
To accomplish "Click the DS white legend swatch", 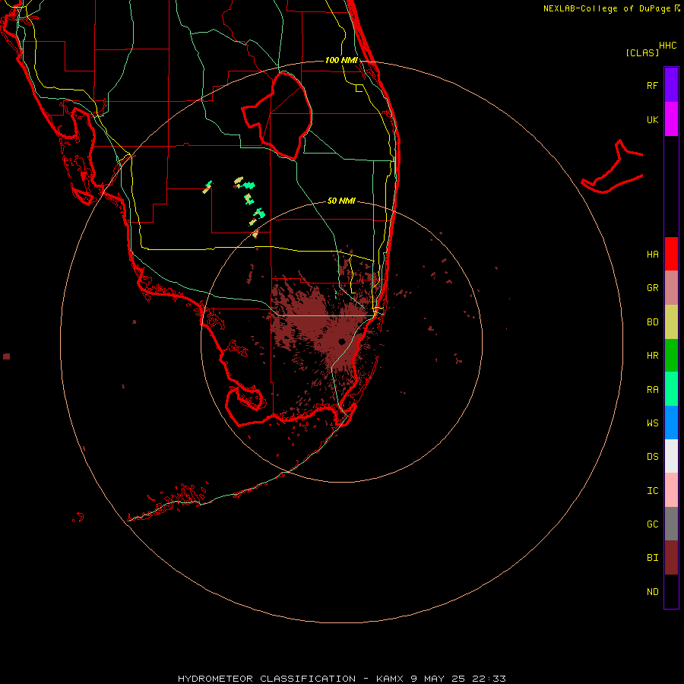I will pyautogui.click(x=671, y=456).
